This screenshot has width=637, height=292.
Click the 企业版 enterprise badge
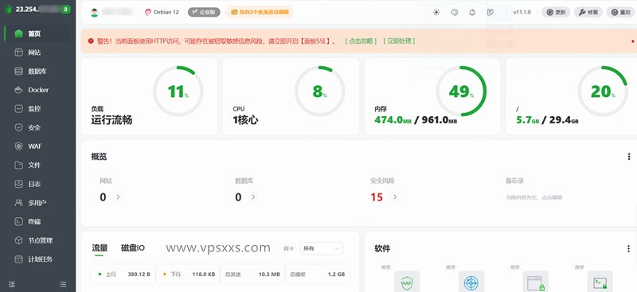(x=204, y=12)
